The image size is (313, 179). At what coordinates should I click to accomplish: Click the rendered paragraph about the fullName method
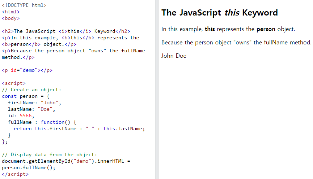[x=236, y=43]
